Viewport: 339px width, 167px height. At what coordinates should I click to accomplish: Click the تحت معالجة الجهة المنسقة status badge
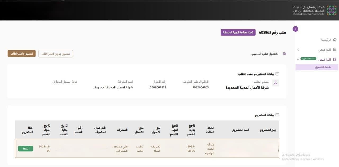[238, 32]
